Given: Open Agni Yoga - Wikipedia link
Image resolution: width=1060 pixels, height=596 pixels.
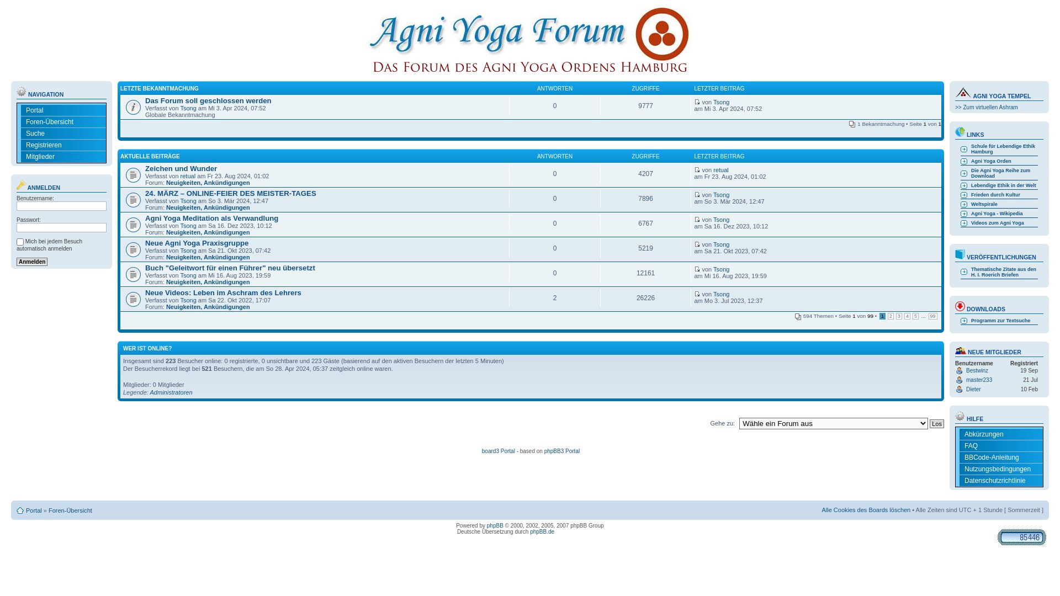Looking at the screenshot, I should [x=997, y=214].
